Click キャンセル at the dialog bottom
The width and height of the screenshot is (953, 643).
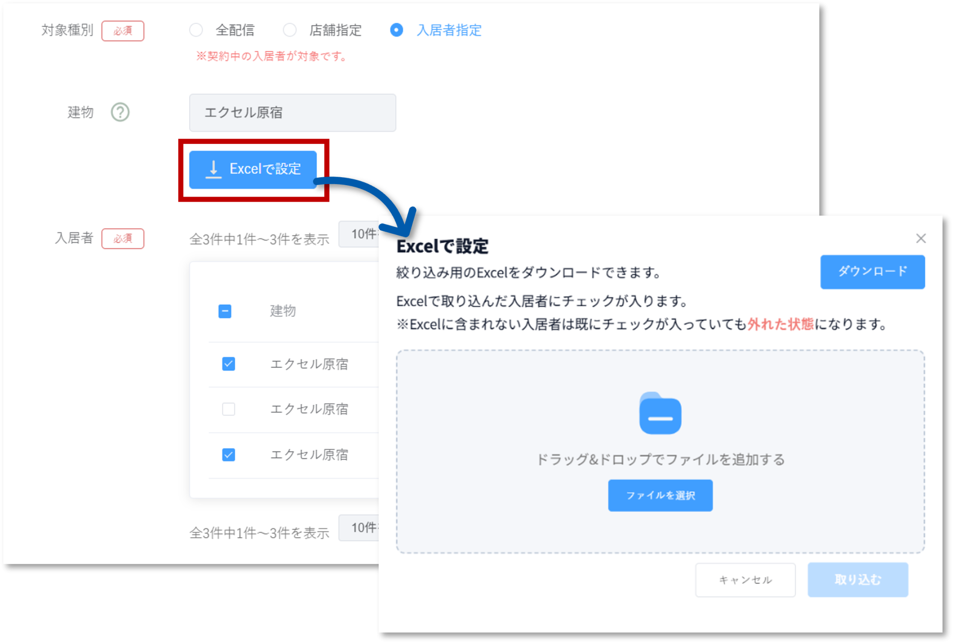click(745, 579)
